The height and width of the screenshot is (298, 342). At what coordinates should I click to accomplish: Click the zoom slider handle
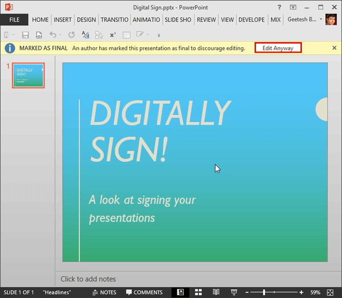264,292
